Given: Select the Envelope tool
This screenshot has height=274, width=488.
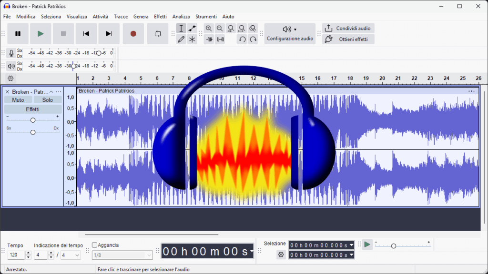Looking at the screenshot, I should (x=192, y=29).
